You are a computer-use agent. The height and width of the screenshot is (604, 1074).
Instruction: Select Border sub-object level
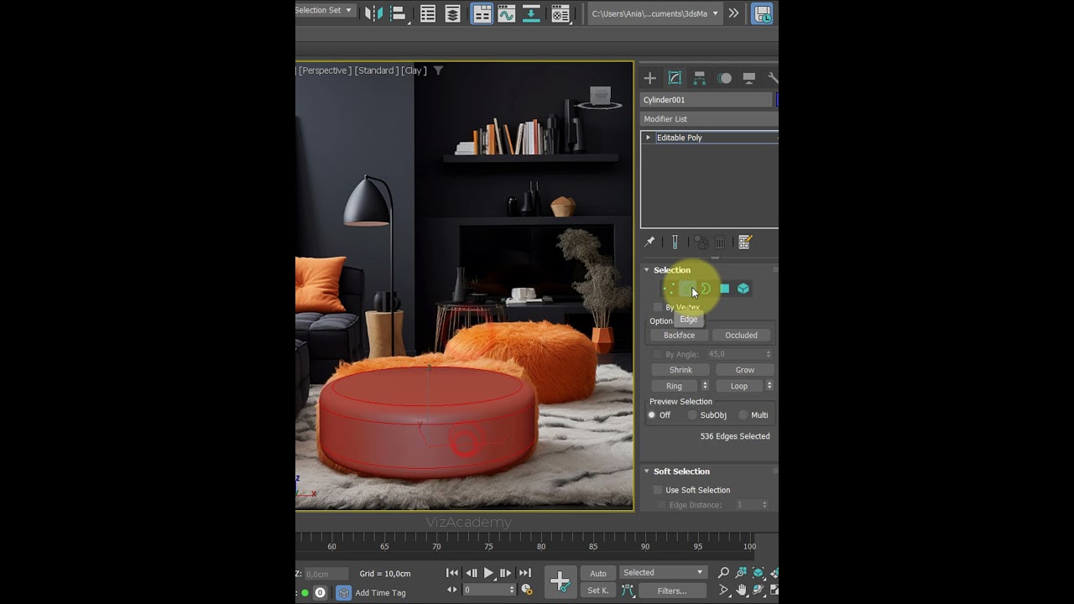pos(706,289)
